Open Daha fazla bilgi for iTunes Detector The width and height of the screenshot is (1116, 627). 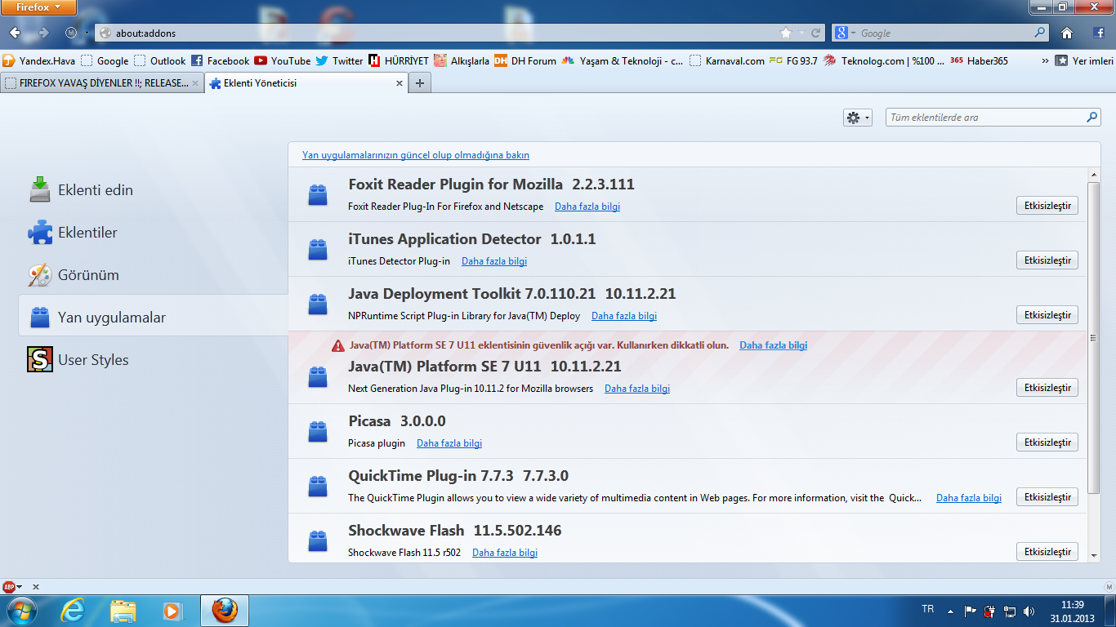pyautogui.click(x=494, y=261)
